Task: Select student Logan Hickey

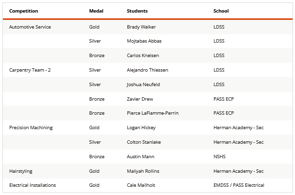Action: [141, 128]
